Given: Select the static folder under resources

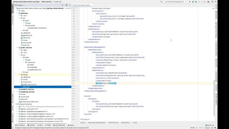Looking at the screenshot, I should 31,65.
